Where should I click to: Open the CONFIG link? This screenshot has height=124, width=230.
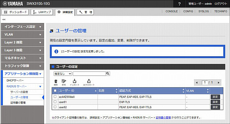coord(188,11)
